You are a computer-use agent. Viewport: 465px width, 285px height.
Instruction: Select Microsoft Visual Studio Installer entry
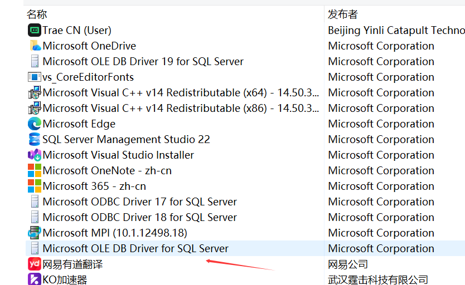click(x=118, y=155)
